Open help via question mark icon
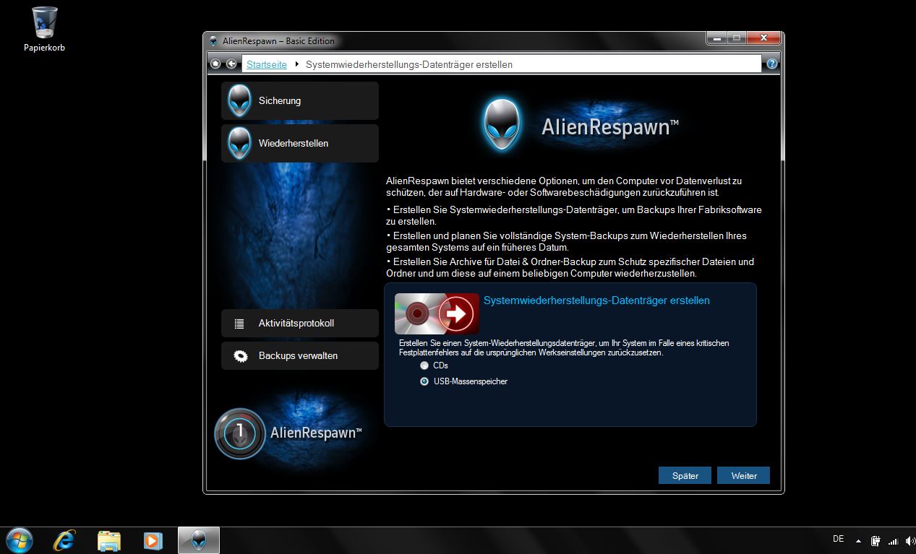916x554 pixels. (771, 64)
